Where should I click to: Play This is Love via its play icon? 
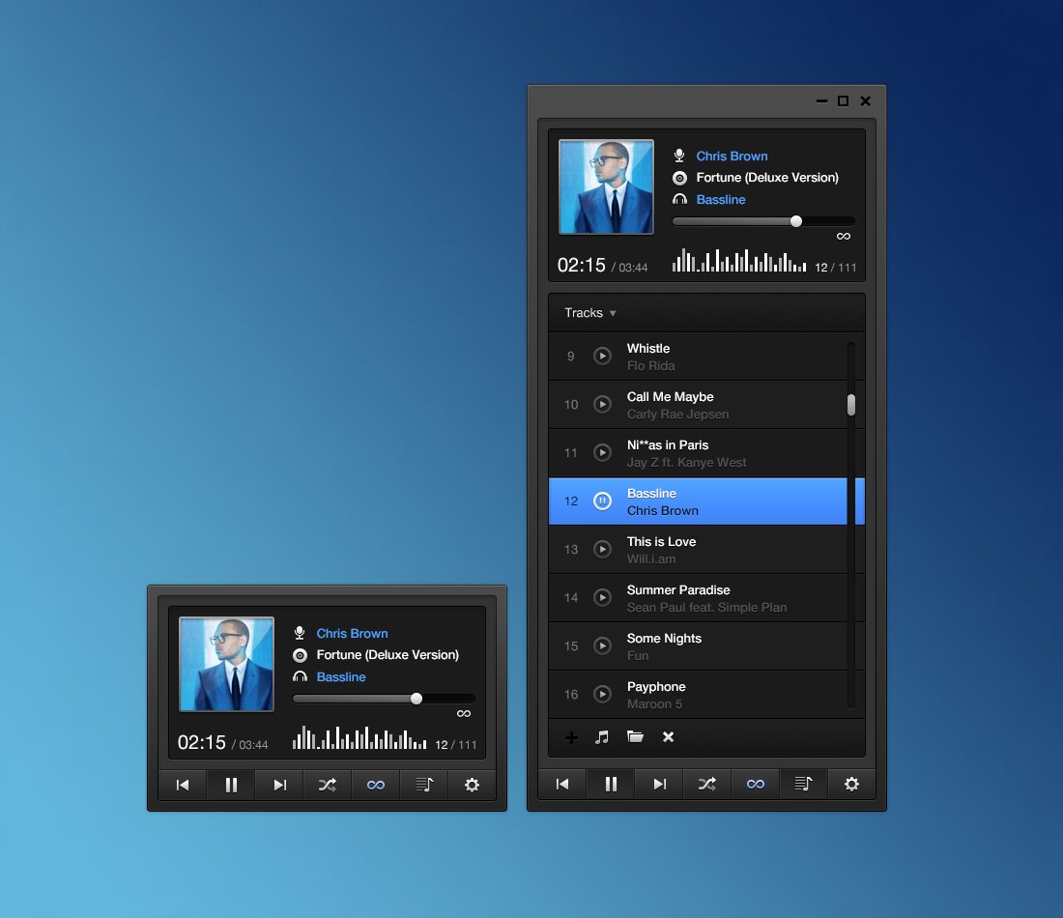pyautogui.click(x=602, y=549)
